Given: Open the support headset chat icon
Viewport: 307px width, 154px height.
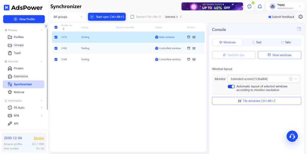Looking at the screenshot, I should point(292,136).
